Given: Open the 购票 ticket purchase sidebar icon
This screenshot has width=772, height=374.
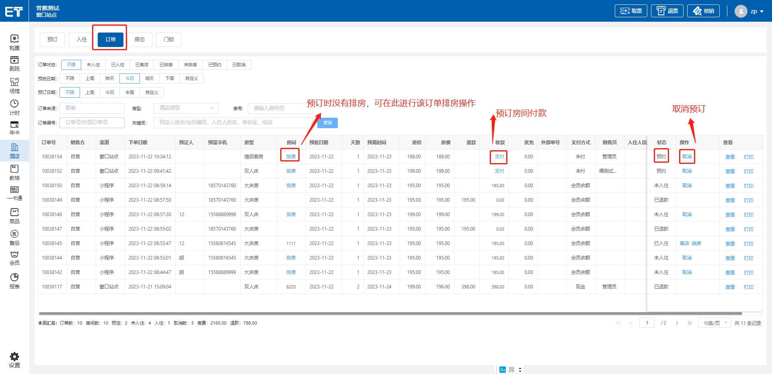Looking at the screenshot, I should (x=14, y=42).
